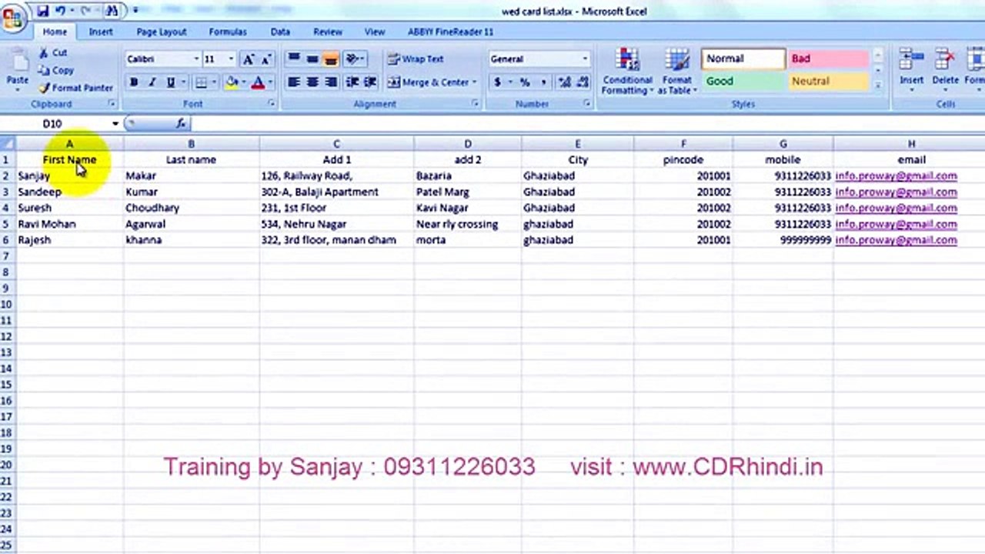Undo the last action
Image resolution: width=985 pixels, height=554 pixels.
[x=61, y=11]
